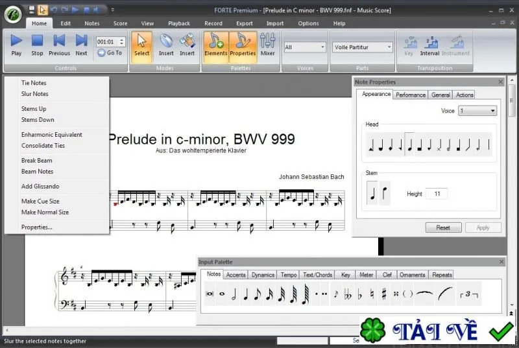Image resolution: width=519 pixels, height=348 pixels.
Task: Expand the quick access toolbar customize arrow
Action: pyautogui.click(x=112, y=10)
